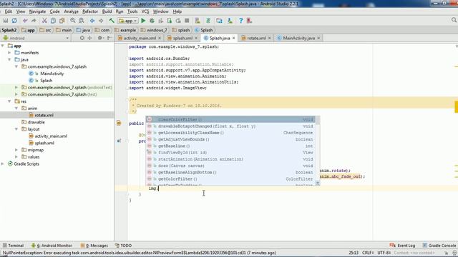The image size is (458, 257).
Task: Collapse the app module tree node
Action: (x=3, y=46)
